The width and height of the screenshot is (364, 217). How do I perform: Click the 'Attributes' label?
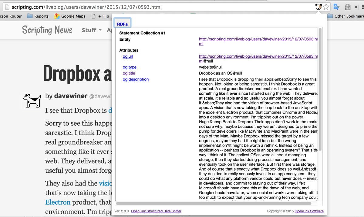[x=129, y=50]
